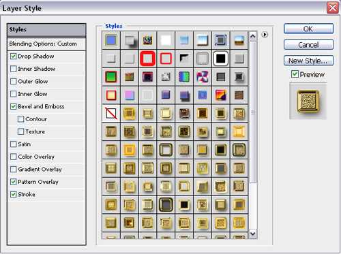Tick the Texture checkbox
The image size is (341, 254).
(x=20, y=131)
